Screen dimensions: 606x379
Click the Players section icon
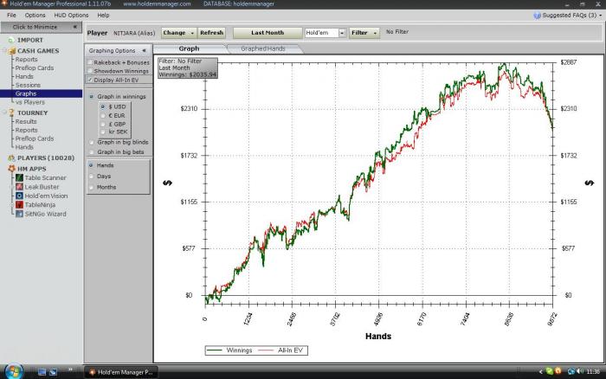(x=11, y=158)
